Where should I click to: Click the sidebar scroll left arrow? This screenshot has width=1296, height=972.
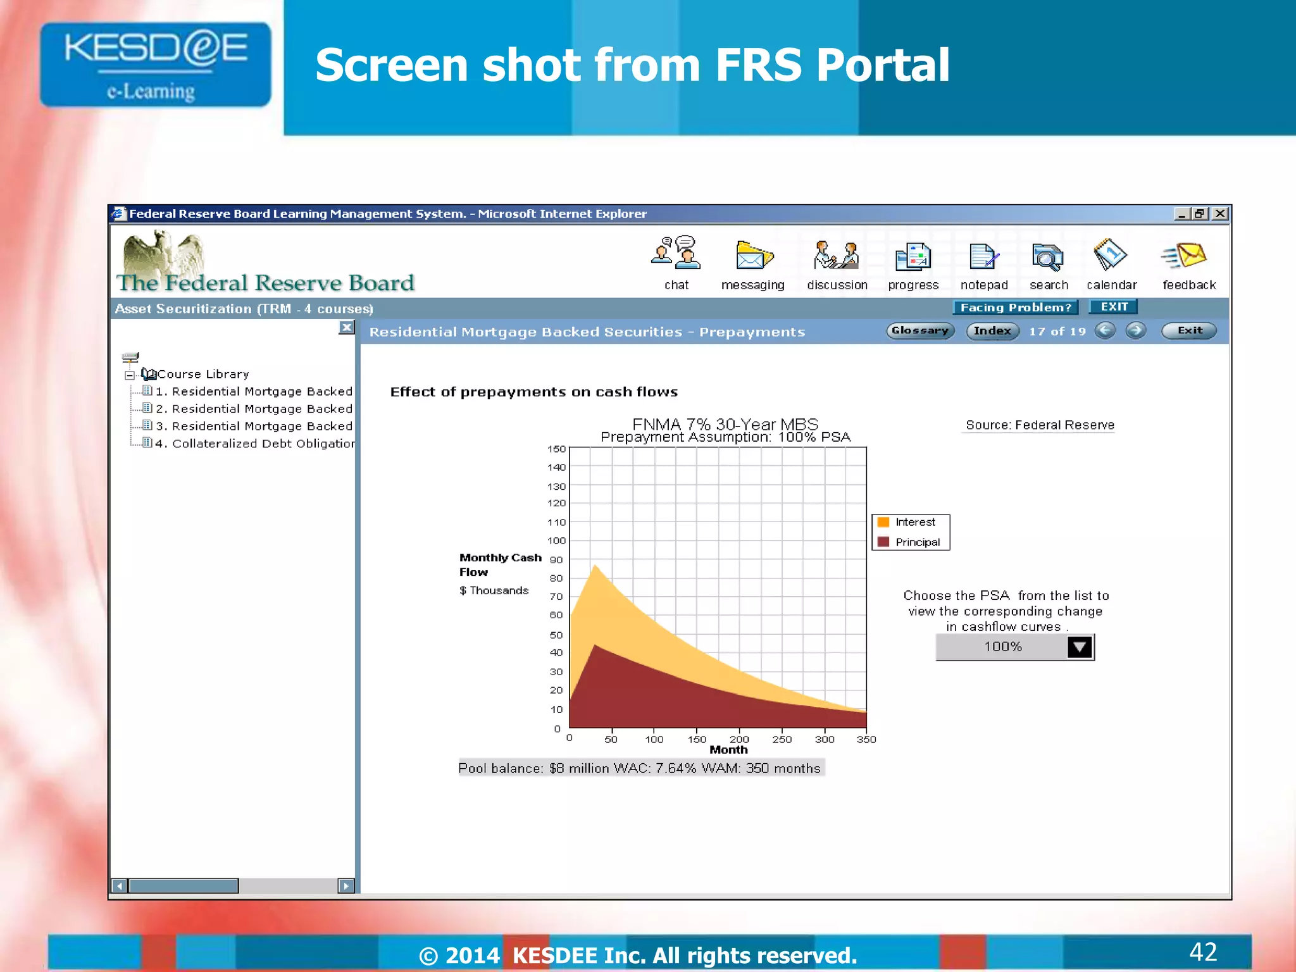[120, 885]
